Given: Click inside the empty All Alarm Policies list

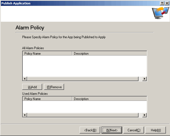Looking at the screenshot, I should [x=84, y=66].
